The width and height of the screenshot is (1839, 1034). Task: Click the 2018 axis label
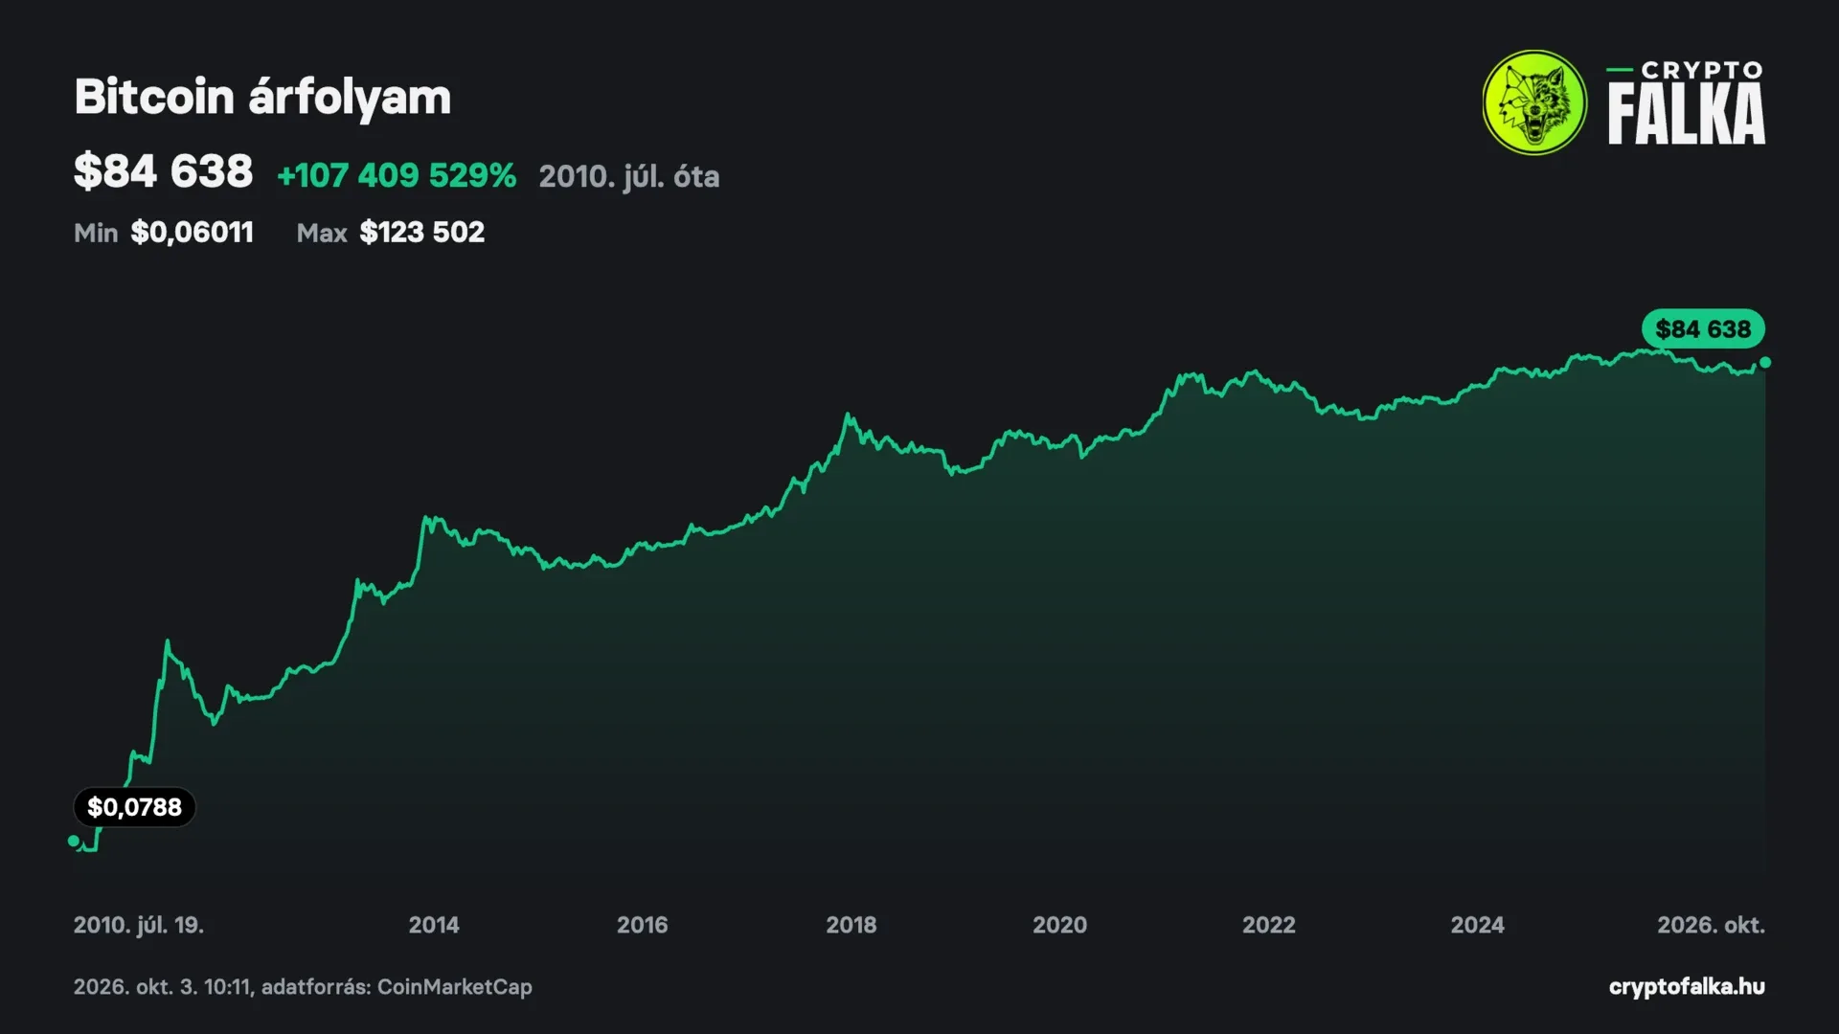tap(851, 925)
